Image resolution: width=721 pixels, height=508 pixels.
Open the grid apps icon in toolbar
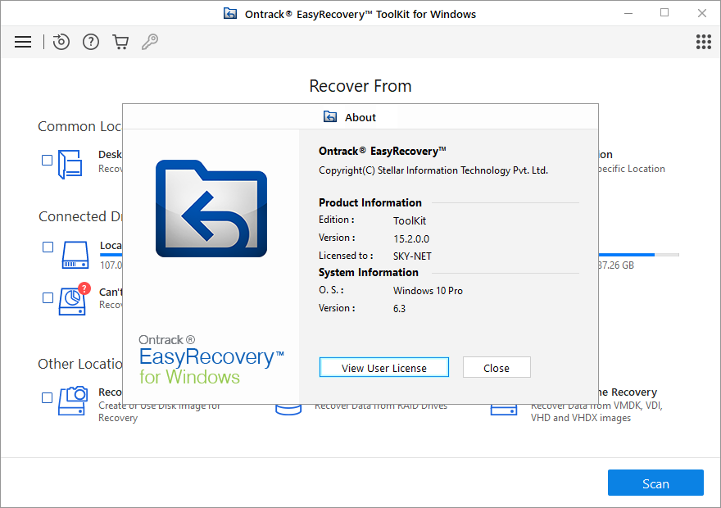(704, 42)
